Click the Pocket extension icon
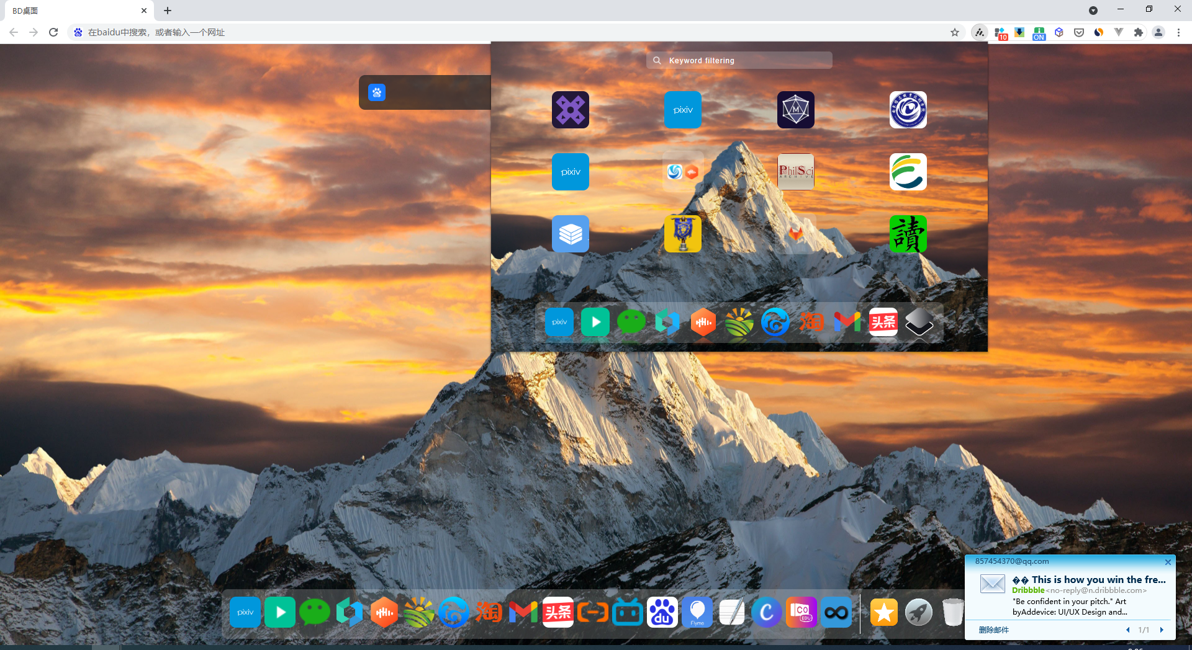The height and width of the screenshot is (650, 1192). 1079,32
